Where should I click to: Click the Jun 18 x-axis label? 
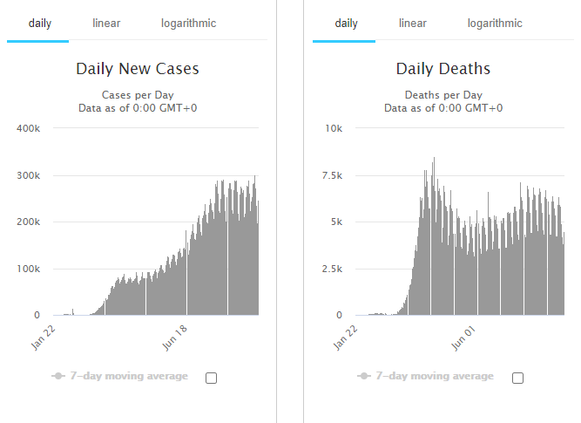coord(177,337)
